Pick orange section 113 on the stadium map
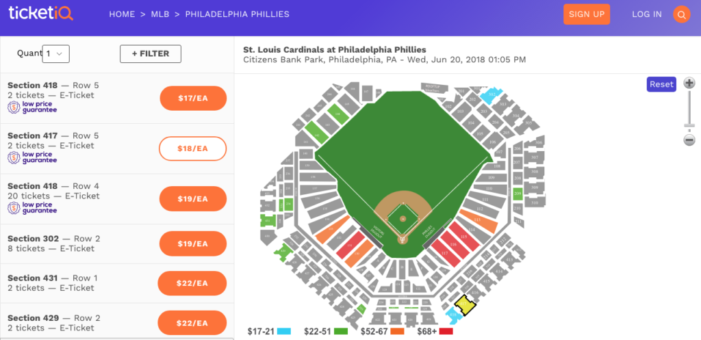 coord(477,220)
